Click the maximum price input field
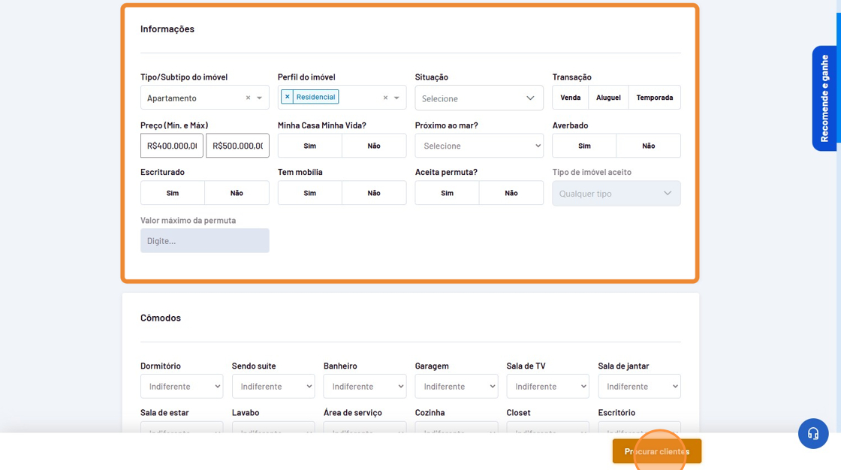The width and height of the screenshot is (841, 470). pyautogui.click(x=237, y=146)
